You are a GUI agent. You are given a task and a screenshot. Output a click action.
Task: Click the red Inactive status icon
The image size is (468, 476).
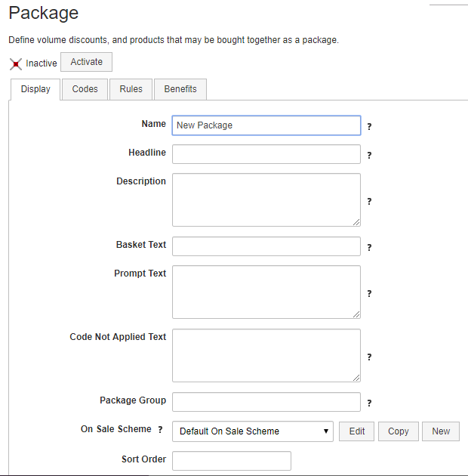(16, 63)
